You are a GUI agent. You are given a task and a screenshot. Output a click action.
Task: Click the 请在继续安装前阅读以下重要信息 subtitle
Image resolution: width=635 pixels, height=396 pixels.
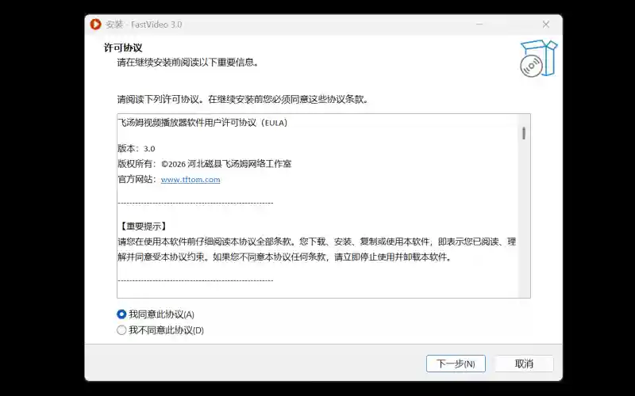click(188, 63)
